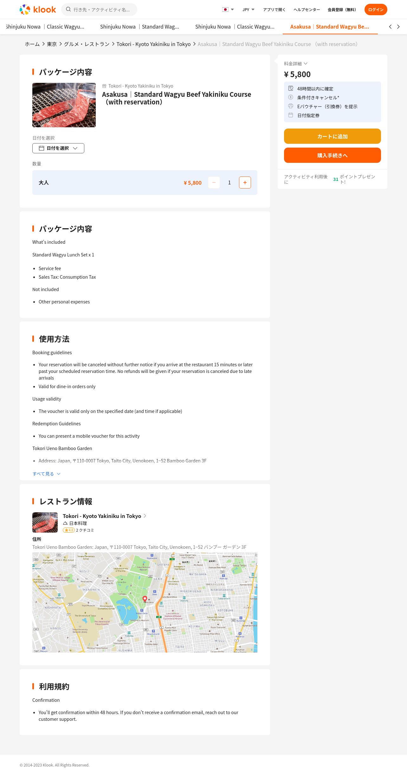This screenshot has width=407, height=777.
Task: Open the ヘルプセンター link
Action: (x=307, y=10)
